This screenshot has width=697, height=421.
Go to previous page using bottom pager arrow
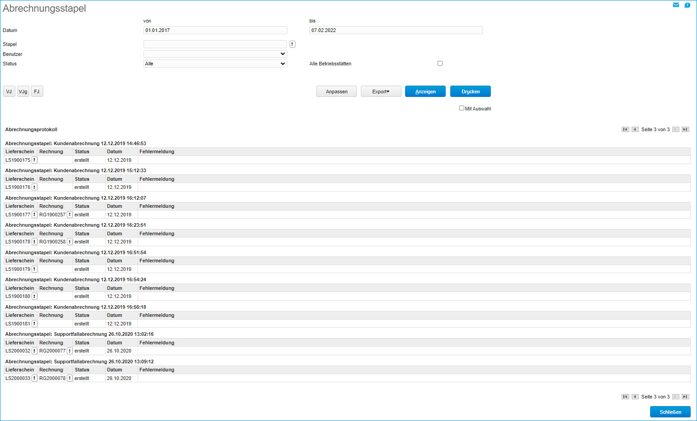[635, 397]
